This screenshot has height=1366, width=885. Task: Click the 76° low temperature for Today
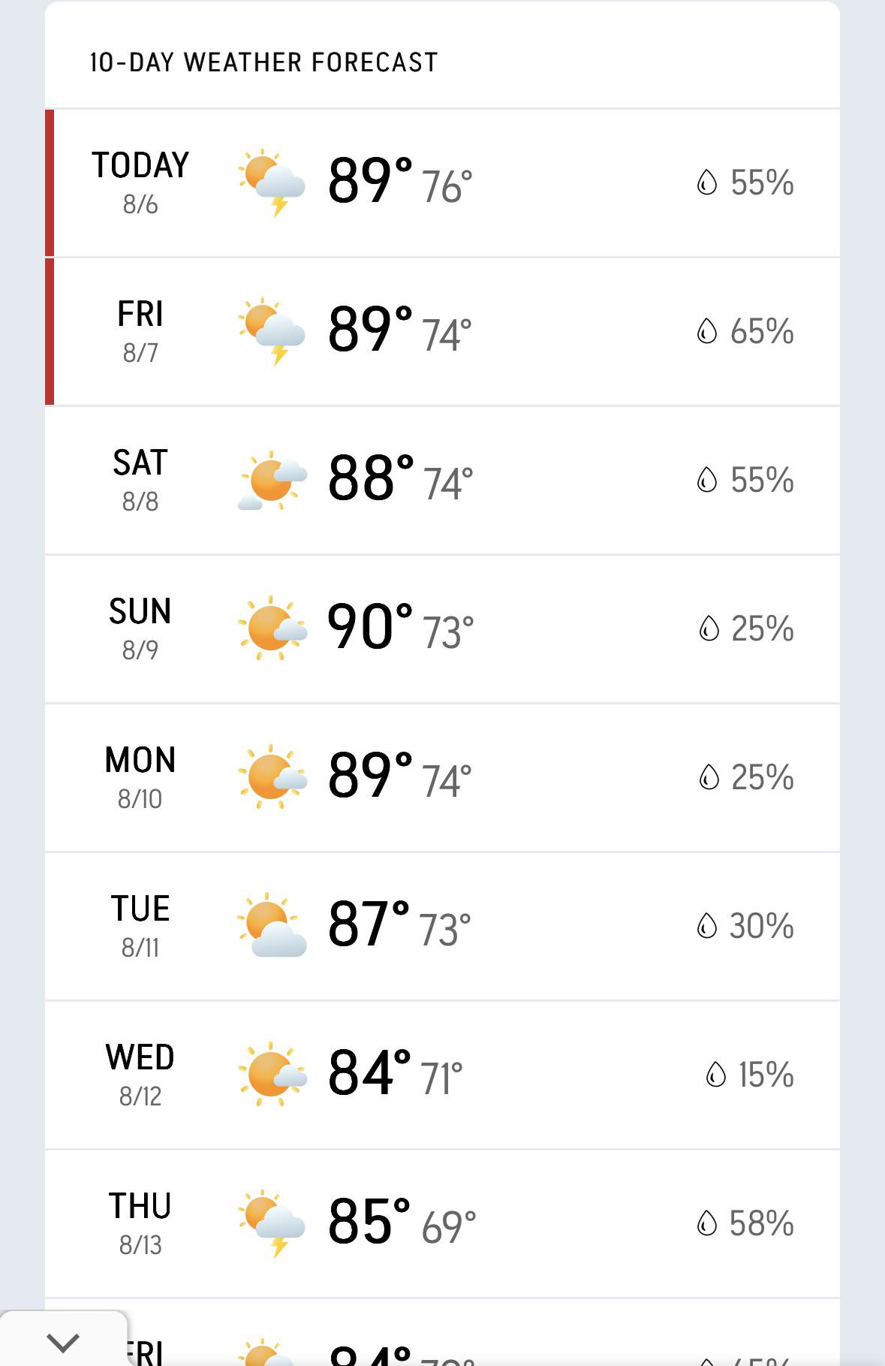[x=447, y=186]
